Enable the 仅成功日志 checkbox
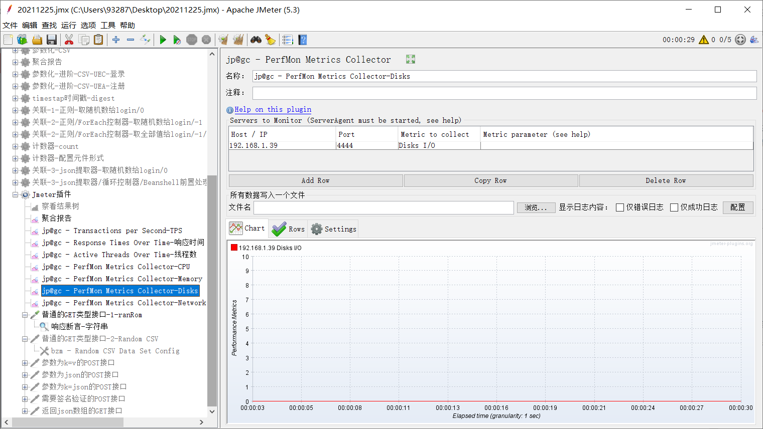This screenshot has height=429, width=763. [x=674, y=207]
